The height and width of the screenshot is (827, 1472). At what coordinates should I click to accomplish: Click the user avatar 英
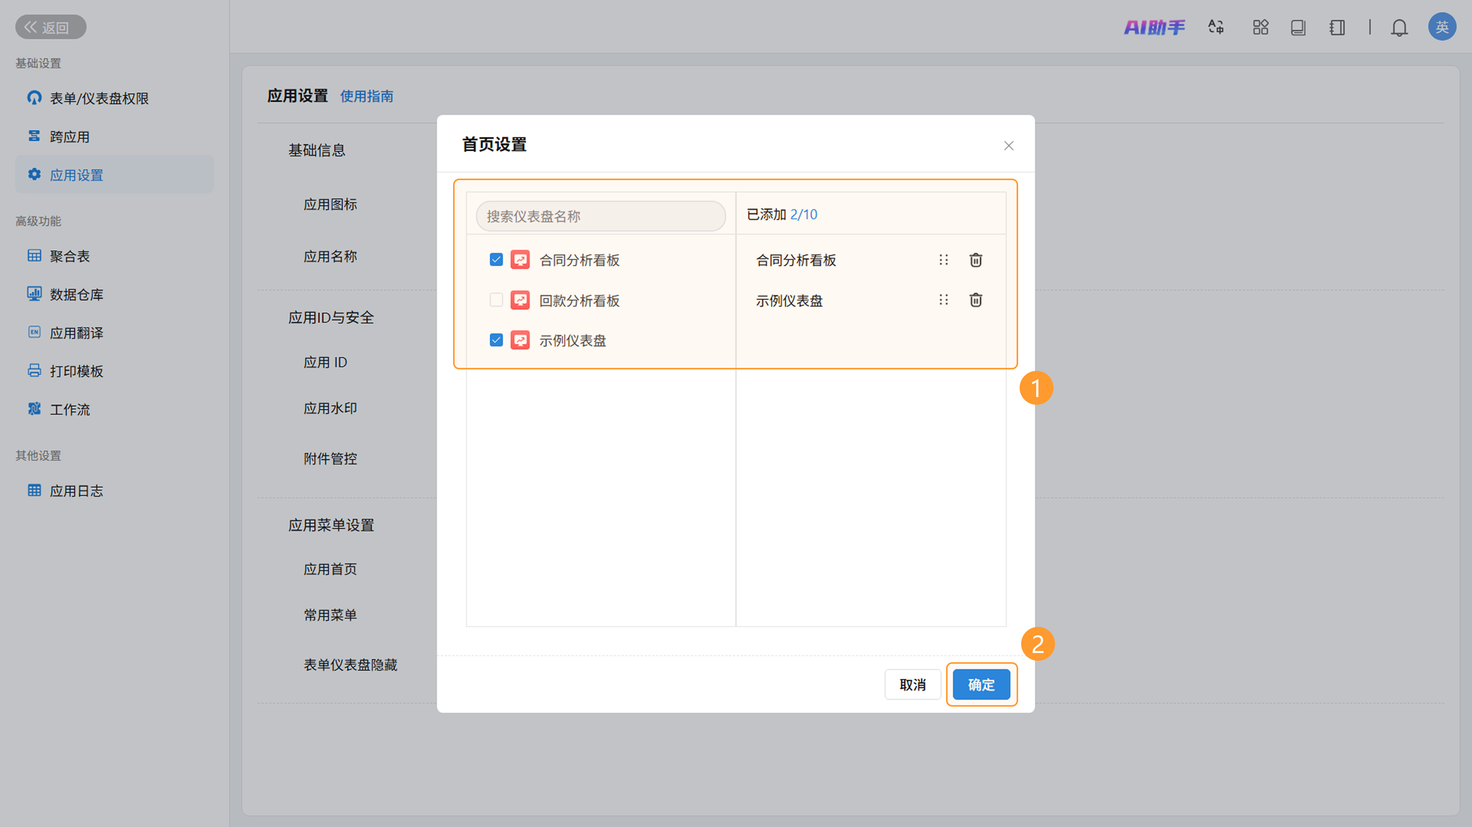[x=1442, y=27]
